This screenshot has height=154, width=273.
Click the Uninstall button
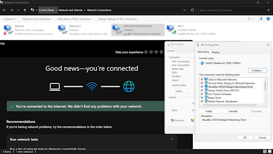pos(233,111)
